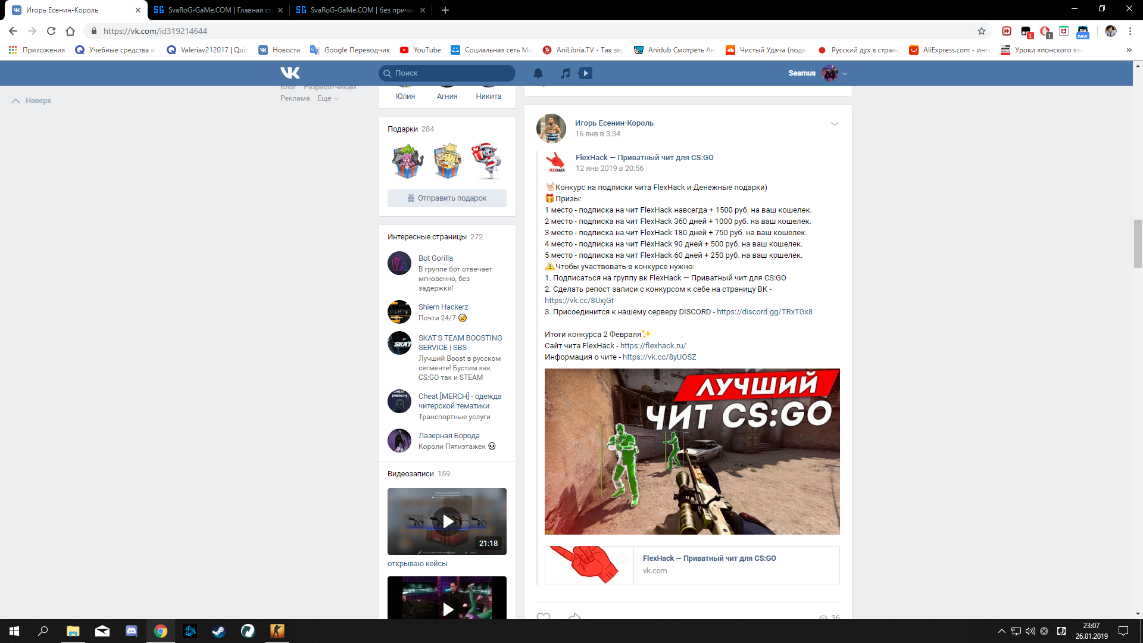Open CS:GO taskbar icon
The width and height of the screenshot is (1143, 643).
coord(277,631)
